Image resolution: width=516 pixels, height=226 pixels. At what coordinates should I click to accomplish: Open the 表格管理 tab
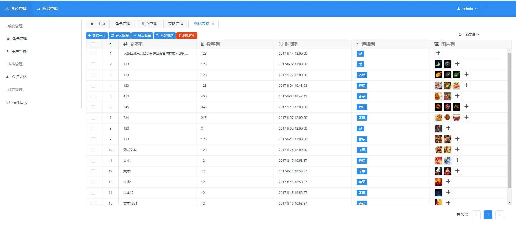[176, 24]
